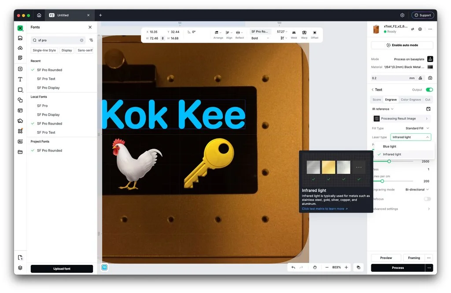Viewport: 451px width, 293px height.
Task: Adjust the Lines per cm slider handle
Action: [x=382, y=181]
